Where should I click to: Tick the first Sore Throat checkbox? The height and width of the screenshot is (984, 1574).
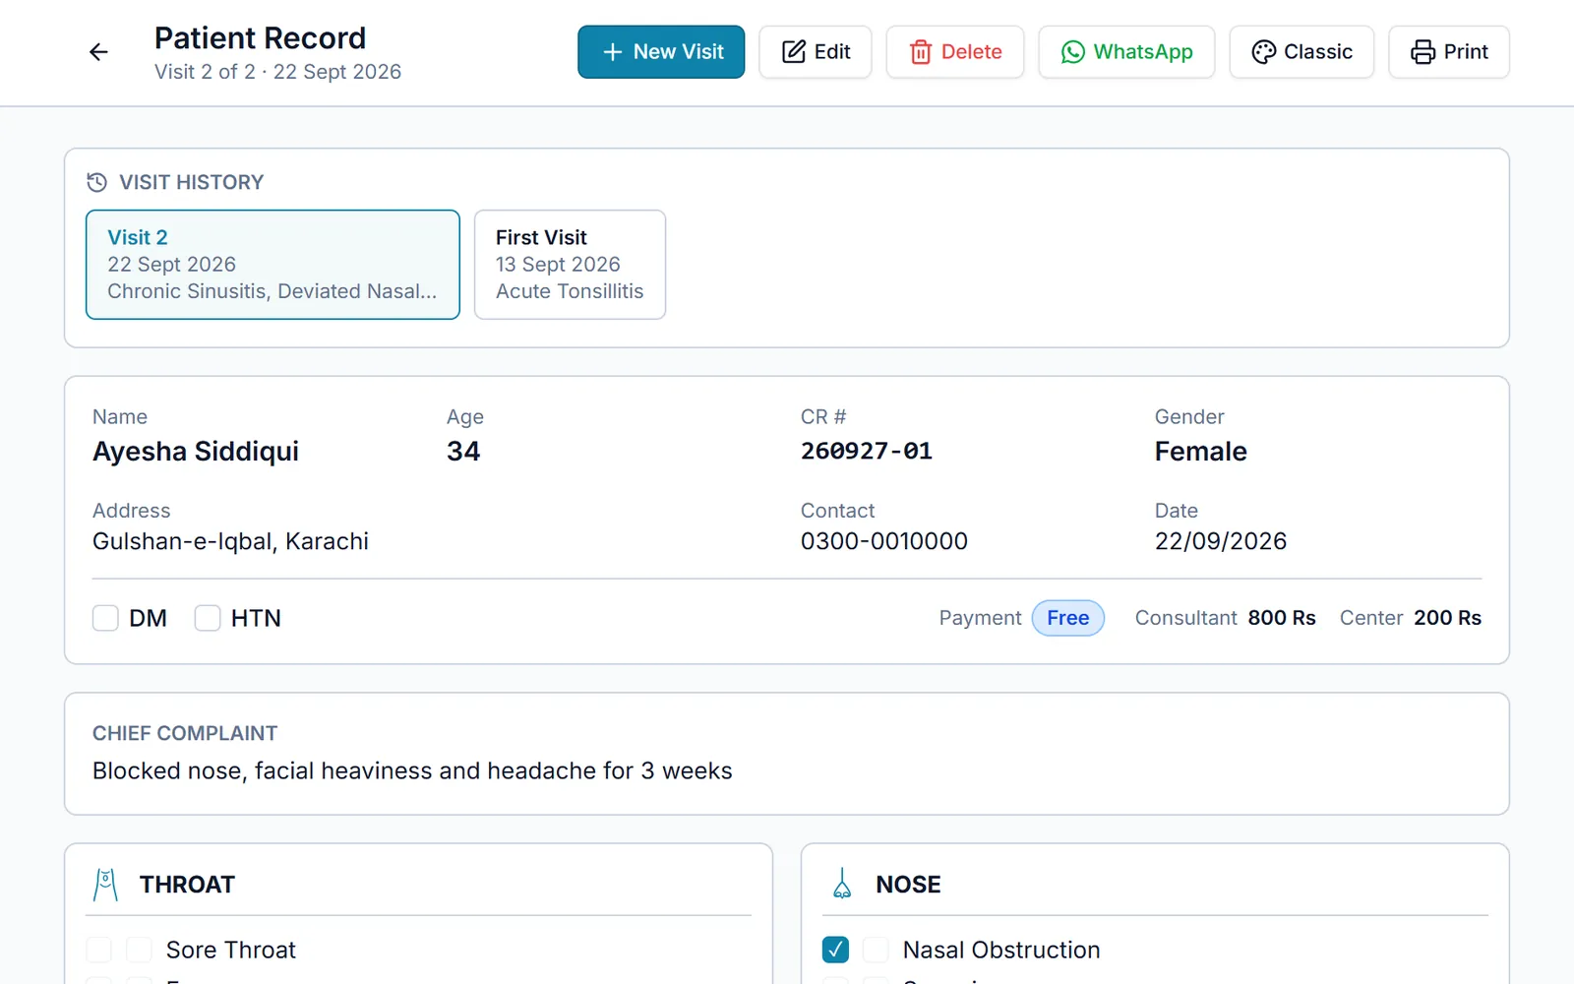point(98,950)
